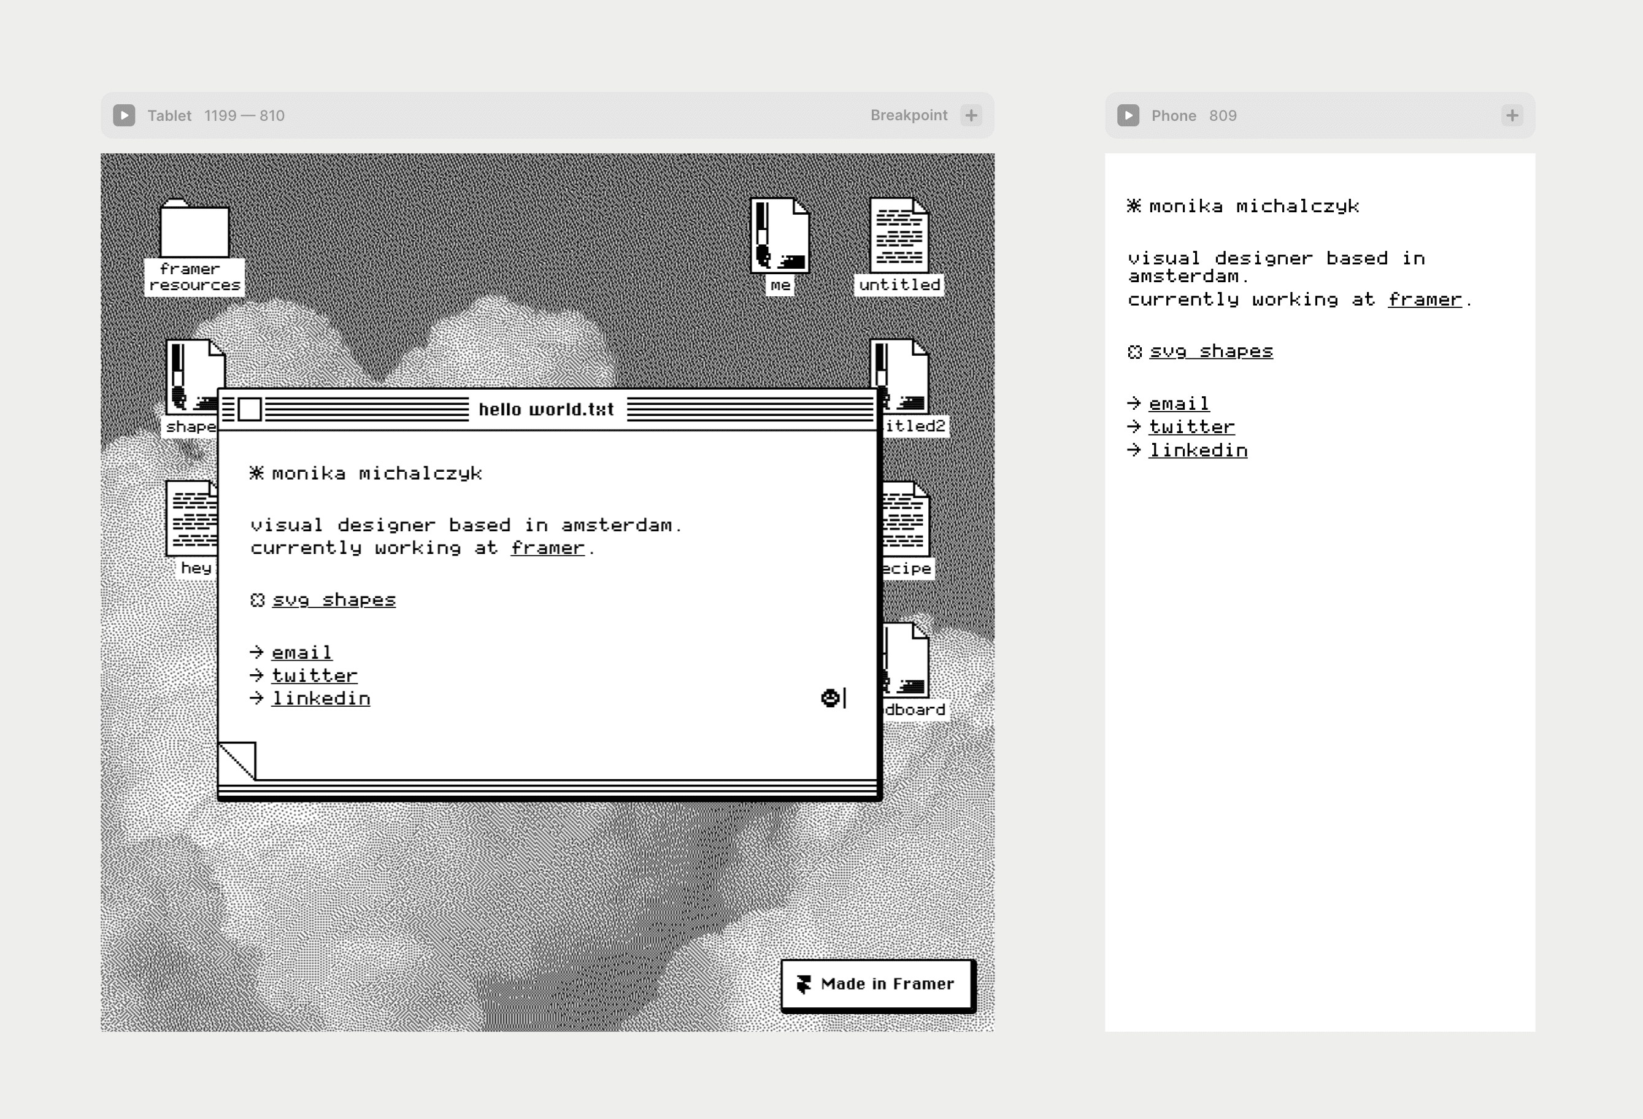Screen dimensions: 1643x1119
Task: Add breakpoint with Tablet plus button
Action: pyautogui.click(x=971, y=115)
